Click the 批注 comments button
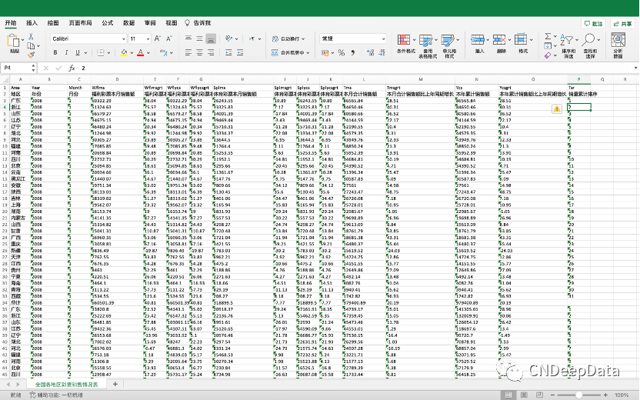The height and width of the screenshot is (400, 640). click(x=594, y=24)
